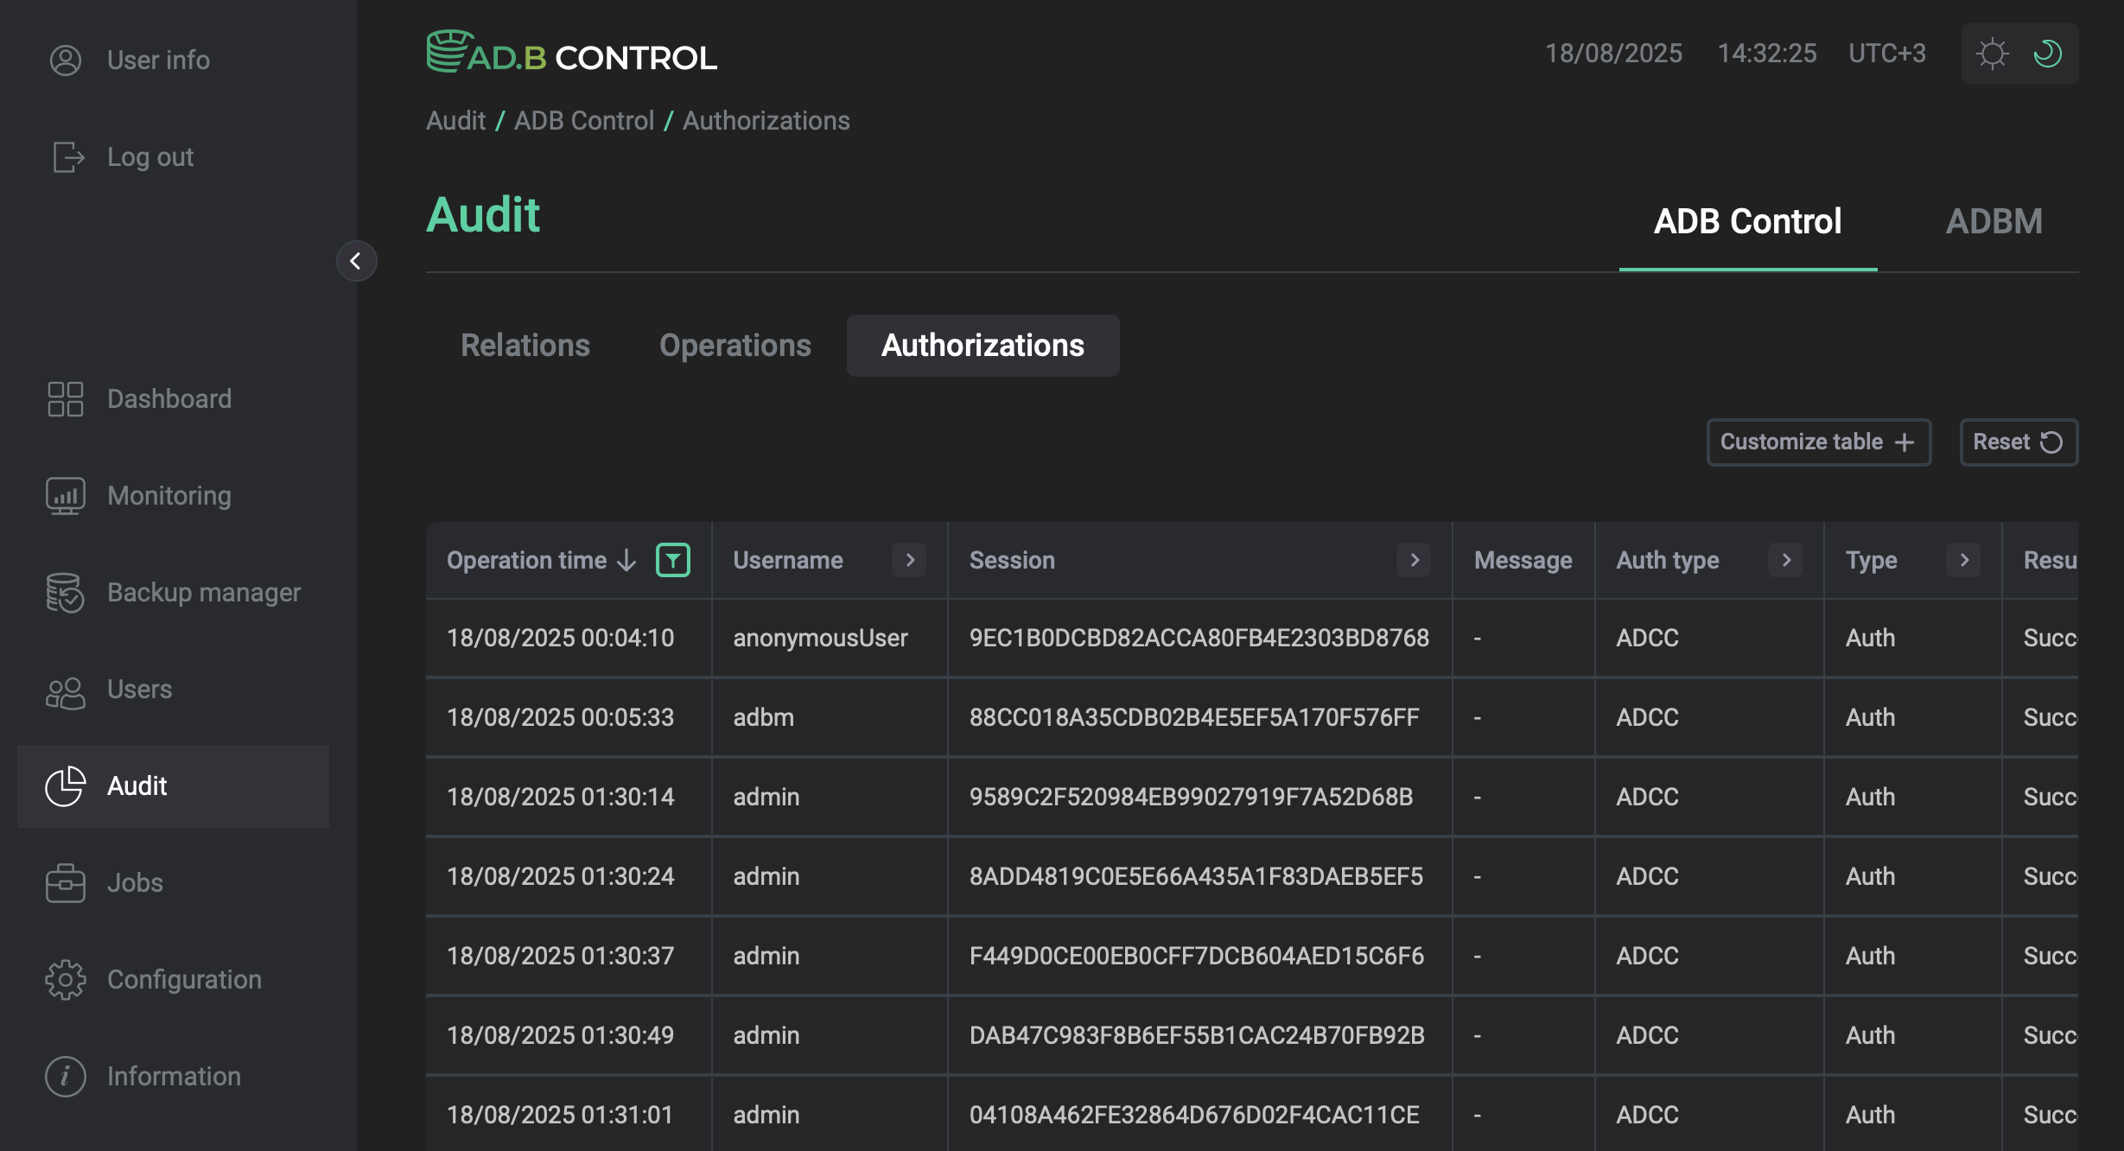Select the Jobs briefcase icon

tap(65, 882)
